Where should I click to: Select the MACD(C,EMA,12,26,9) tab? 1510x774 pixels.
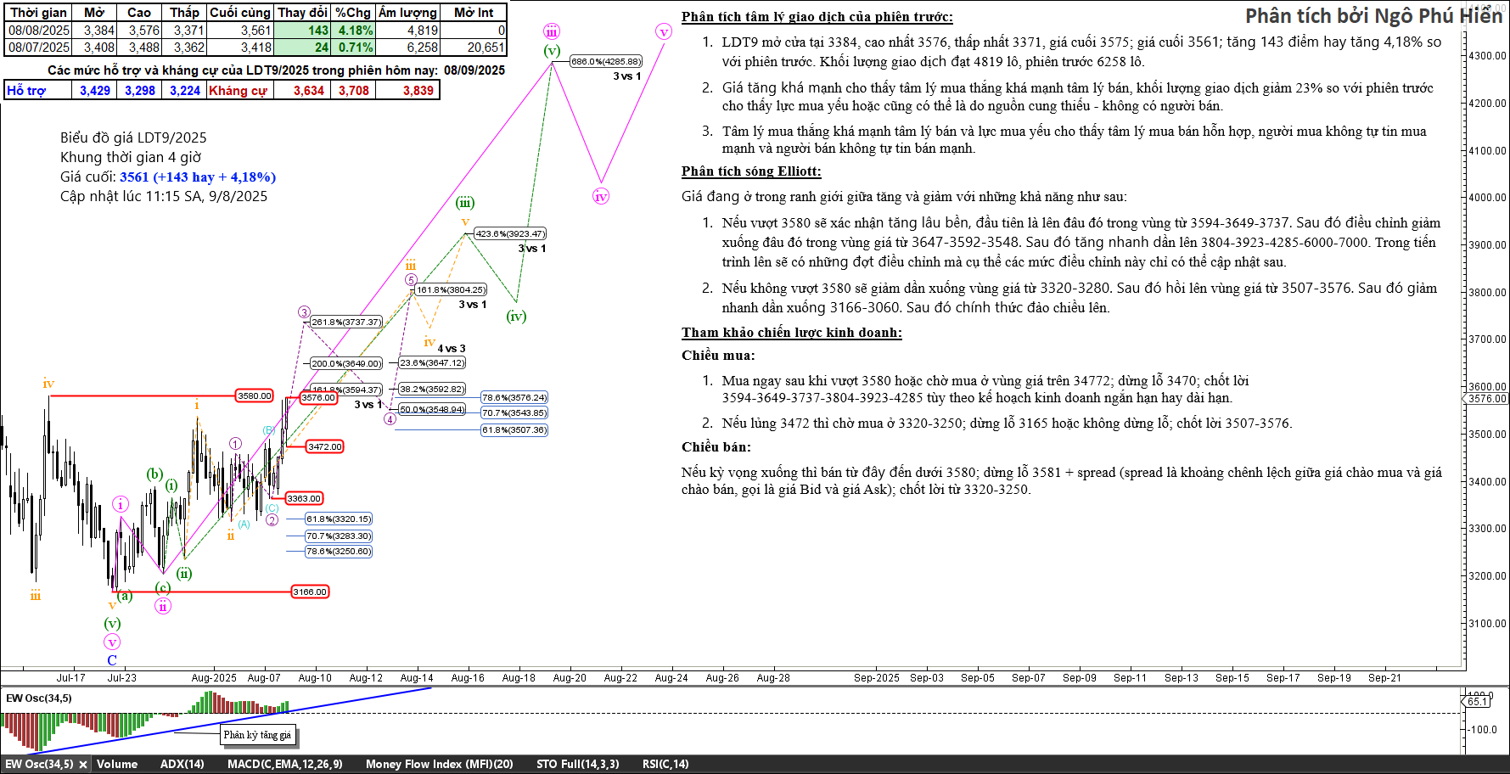pyautogui.click(x=284, y=764)
